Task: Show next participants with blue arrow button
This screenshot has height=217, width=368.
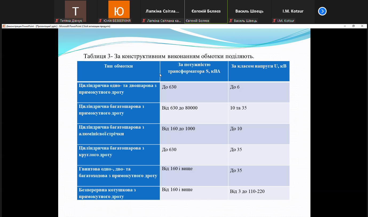Action: (322, 11)
